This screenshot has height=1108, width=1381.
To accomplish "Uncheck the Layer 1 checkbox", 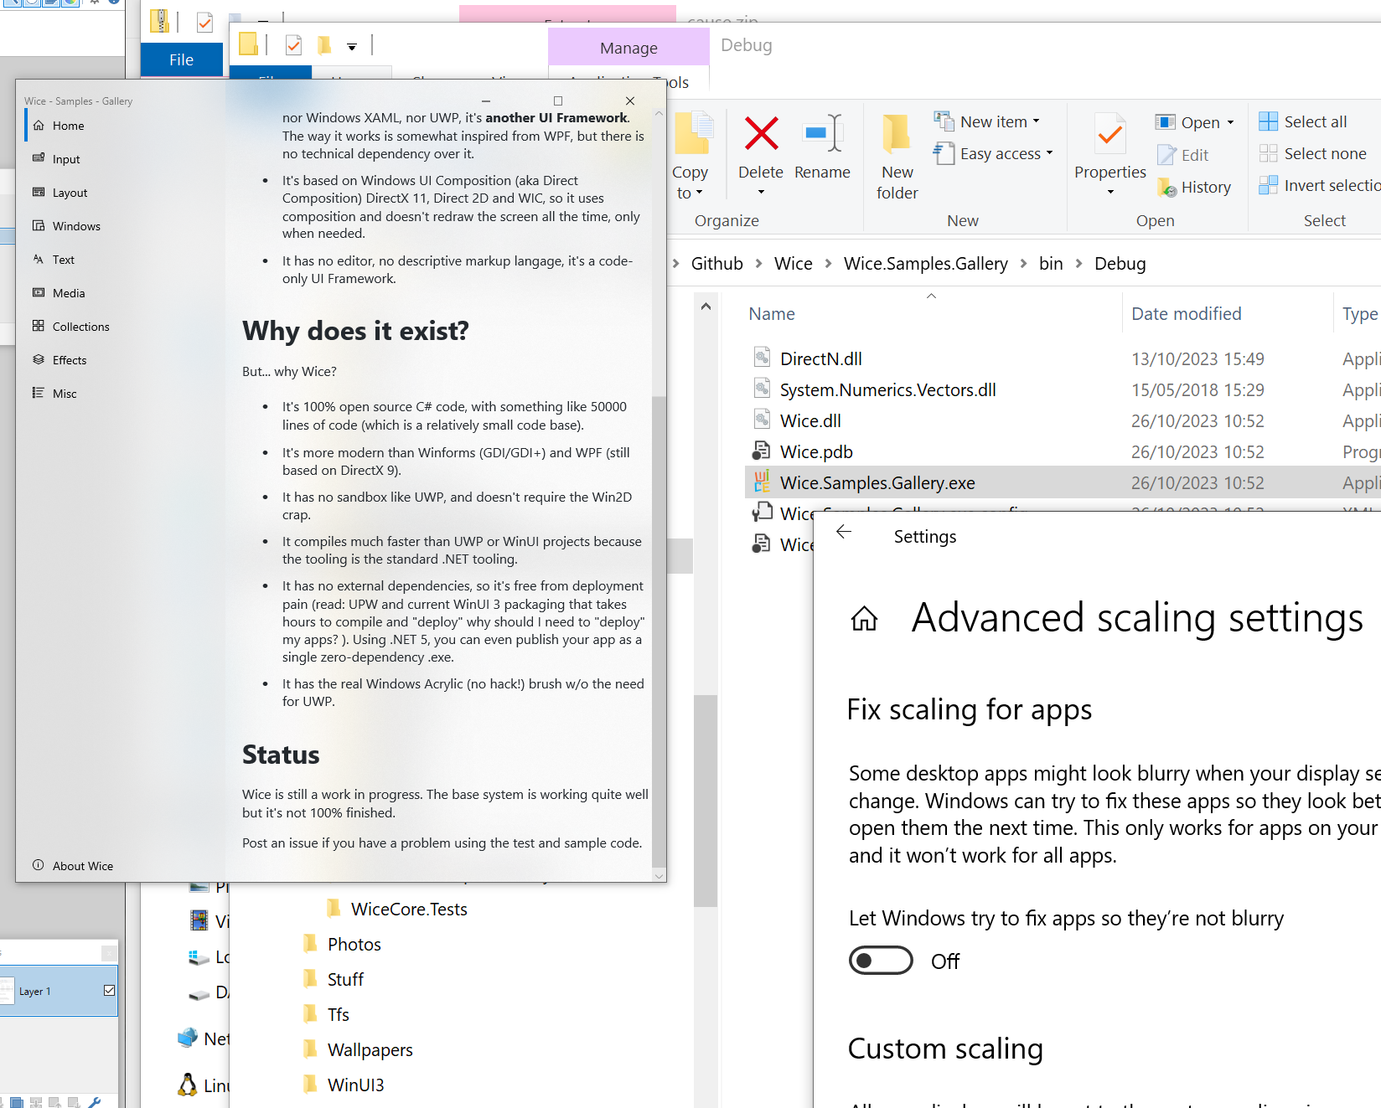I will point(109,990).
